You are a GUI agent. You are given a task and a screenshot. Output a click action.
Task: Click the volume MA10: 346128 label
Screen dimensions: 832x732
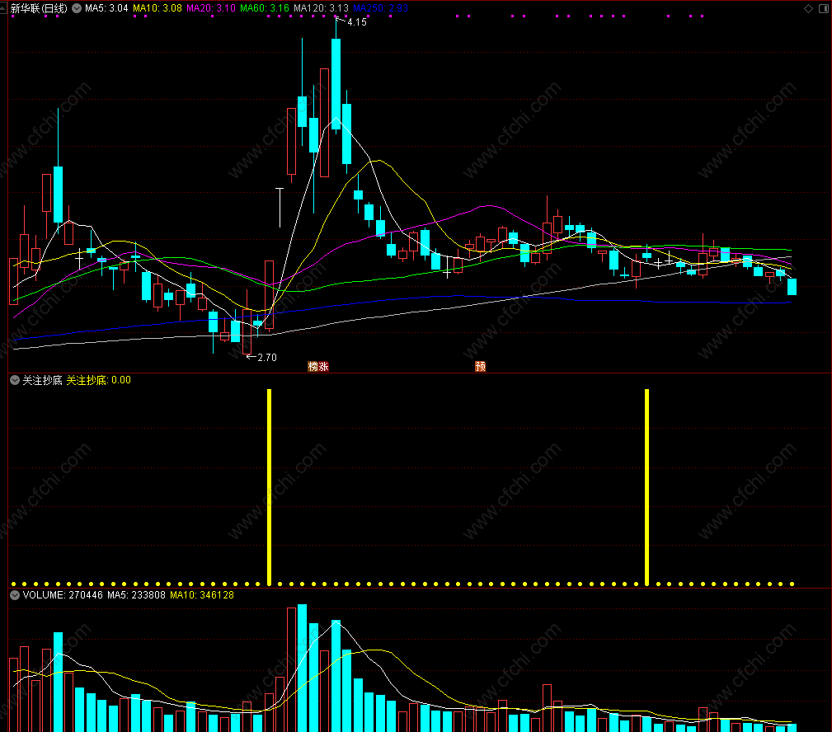tap(202, 595)
